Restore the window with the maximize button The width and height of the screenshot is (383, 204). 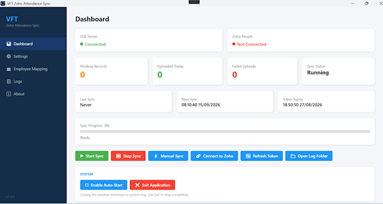367,3
